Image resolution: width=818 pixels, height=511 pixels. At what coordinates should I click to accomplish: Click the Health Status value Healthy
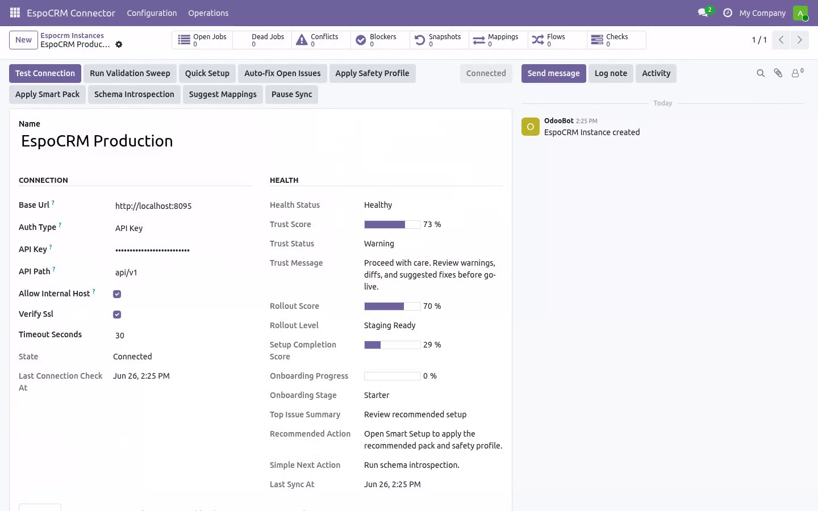point(378,205)
